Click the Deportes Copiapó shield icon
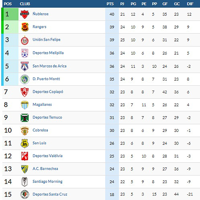This screenshot has height=200, width=200. coord(25,92)
